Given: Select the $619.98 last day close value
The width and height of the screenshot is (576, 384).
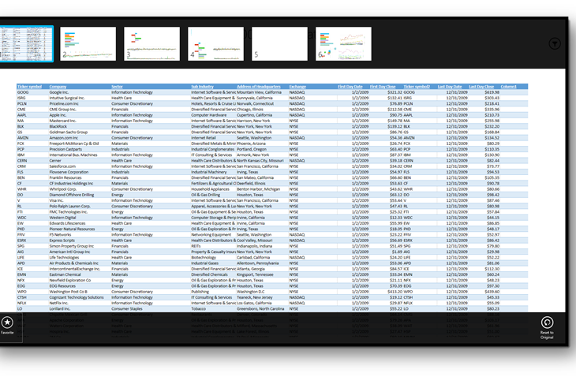Looking at the screenshot, I should point(492,92).
